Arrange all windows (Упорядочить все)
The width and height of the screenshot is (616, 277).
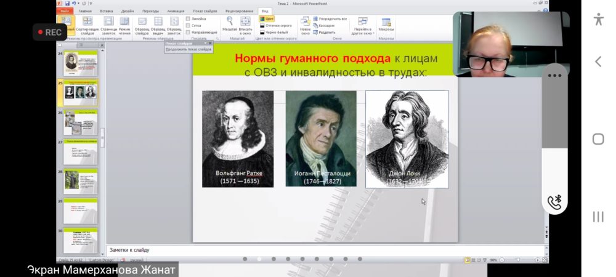click(x=330, y=19)
